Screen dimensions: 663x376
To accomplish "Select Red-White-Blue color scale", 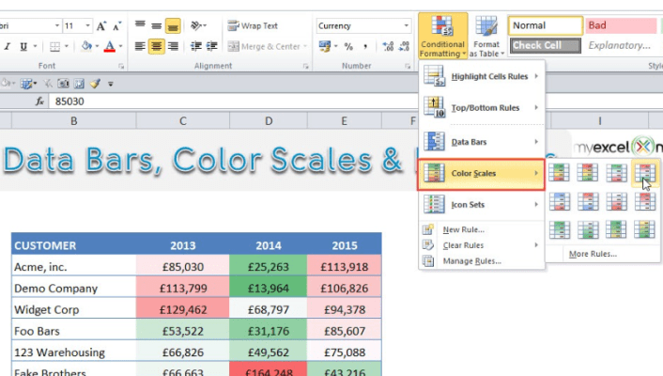I will [x=588, y=201].
